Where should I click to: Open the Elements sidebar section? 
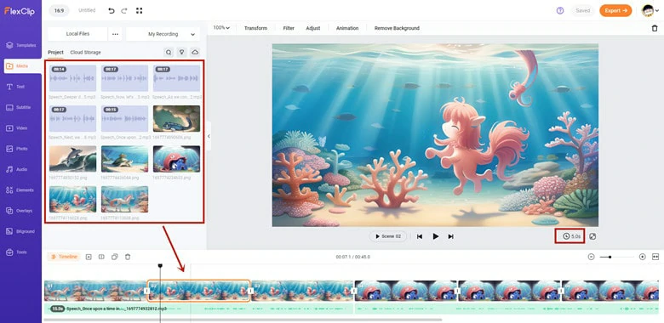pyautogui.click(x=20, y=190)
